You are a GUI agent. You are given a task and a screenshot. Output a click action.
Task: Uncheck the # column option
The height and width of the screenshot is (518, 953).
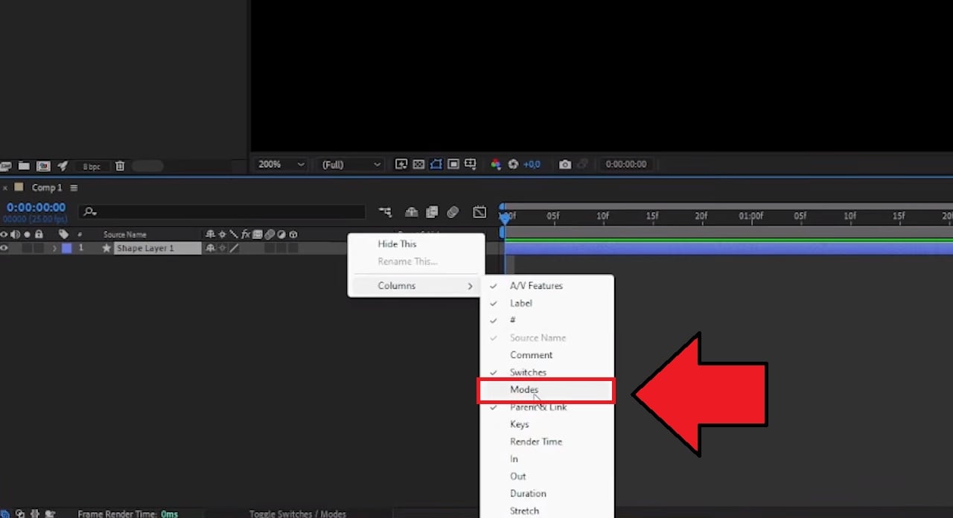pyautogui.click(x=546, y=320)
